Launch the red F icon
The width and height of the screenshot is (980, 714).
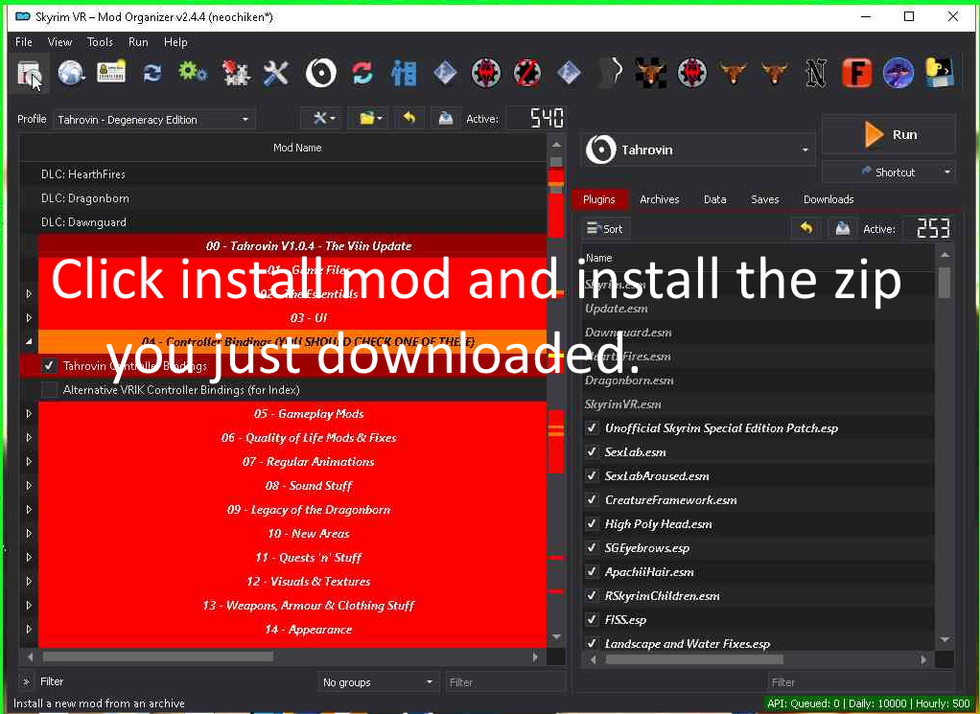[x=857, y=73]
